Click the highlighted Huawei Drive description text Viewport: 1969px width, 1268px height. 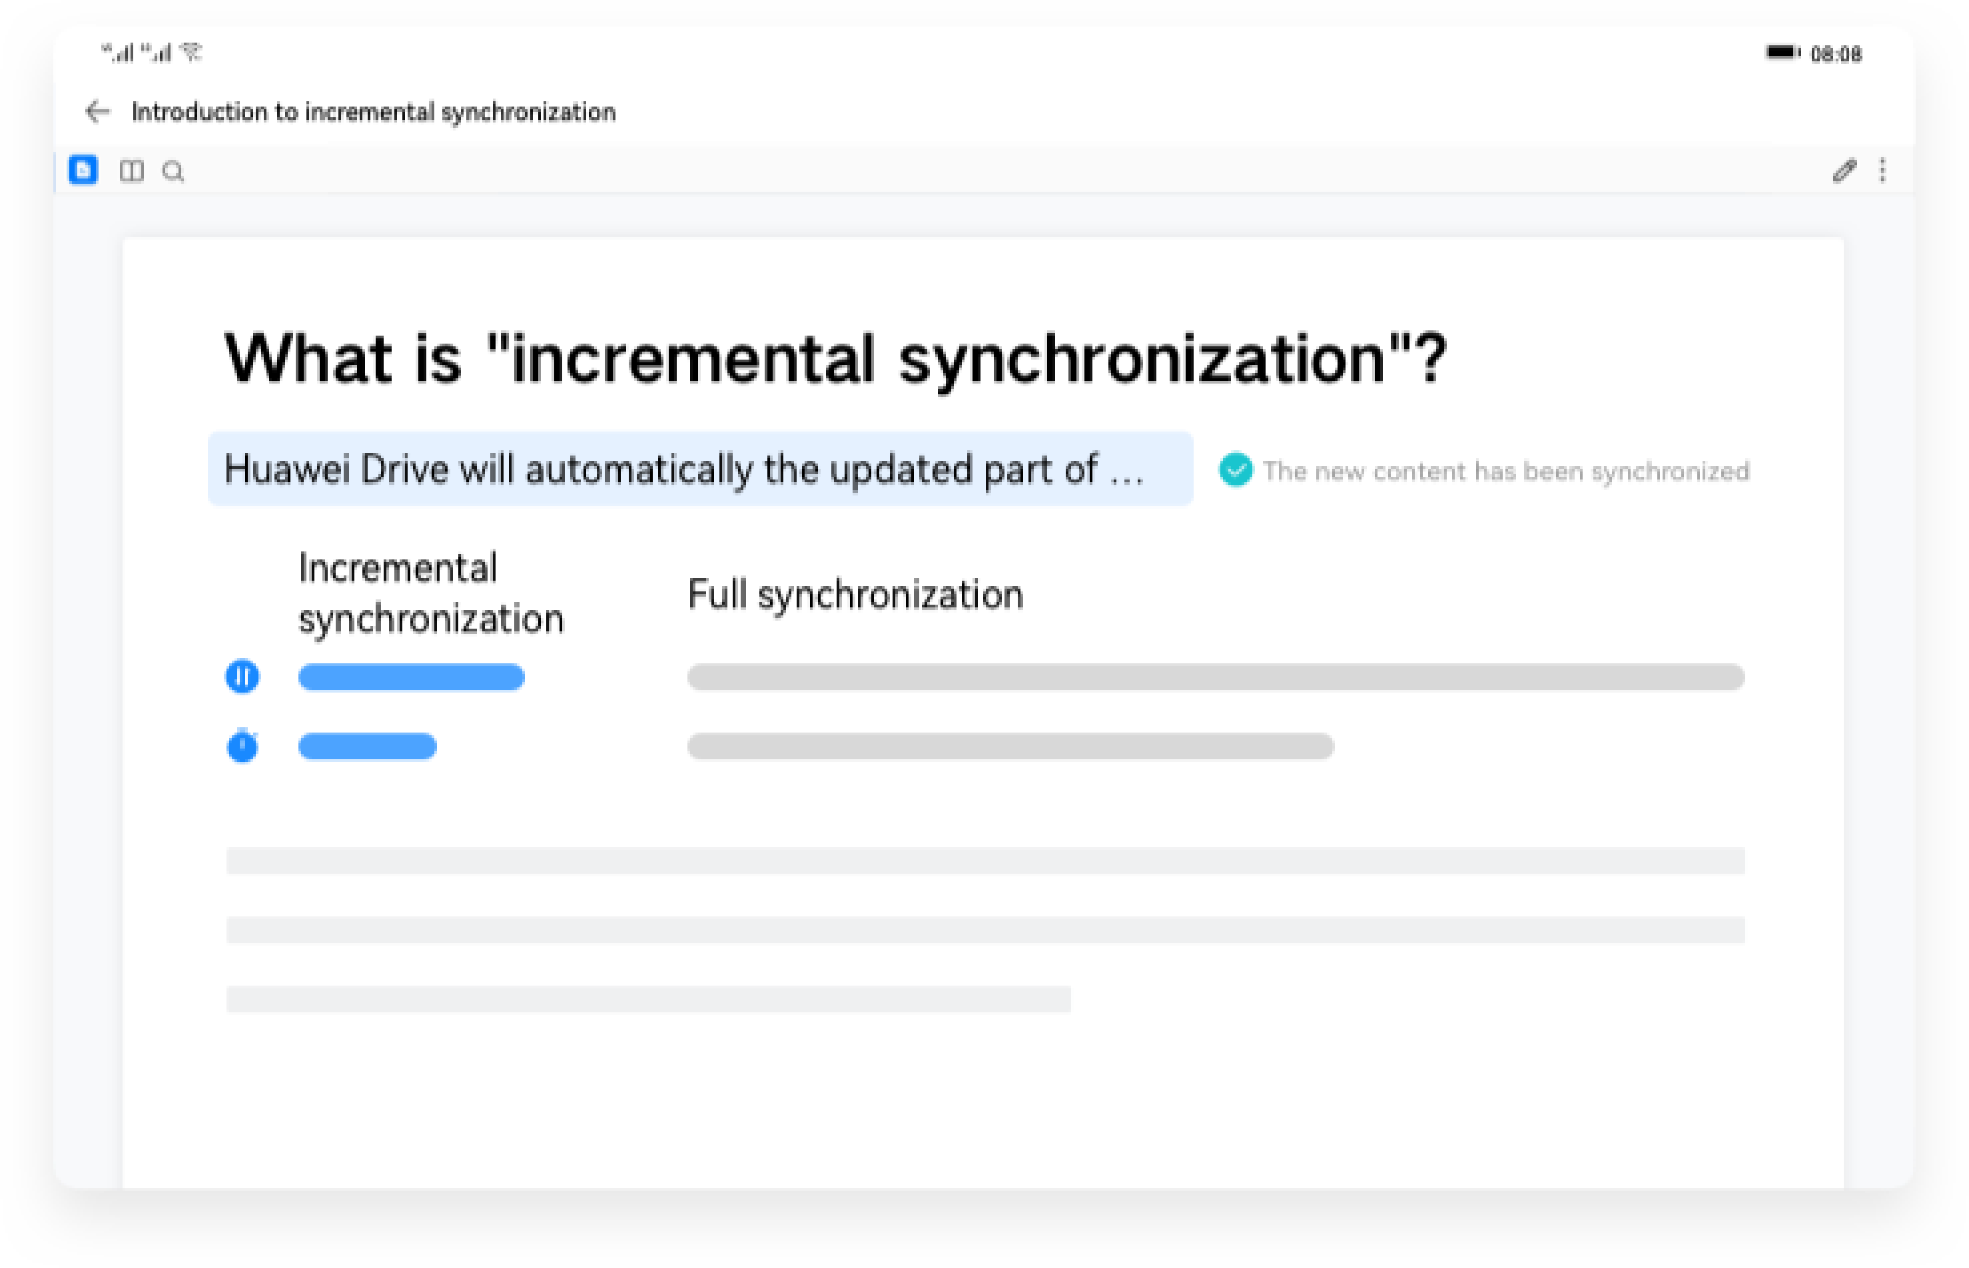point(700,470)
